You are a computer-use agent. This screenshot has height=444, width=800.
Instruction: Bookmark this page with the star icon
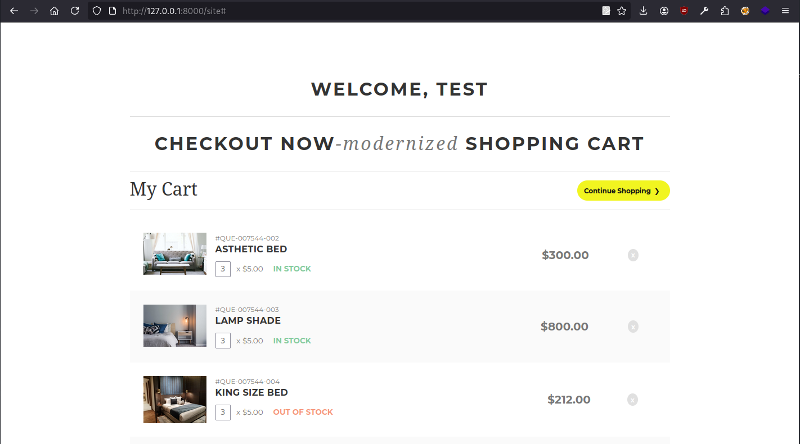click(x=622, y=11)
